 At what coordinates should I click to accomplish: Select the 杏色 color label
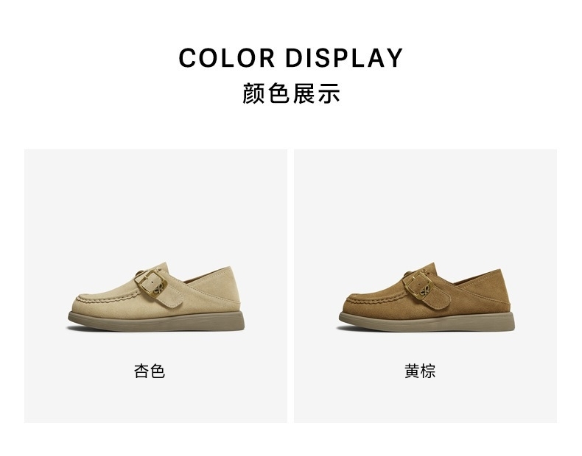pyautogui.click(x=150, y=371)
